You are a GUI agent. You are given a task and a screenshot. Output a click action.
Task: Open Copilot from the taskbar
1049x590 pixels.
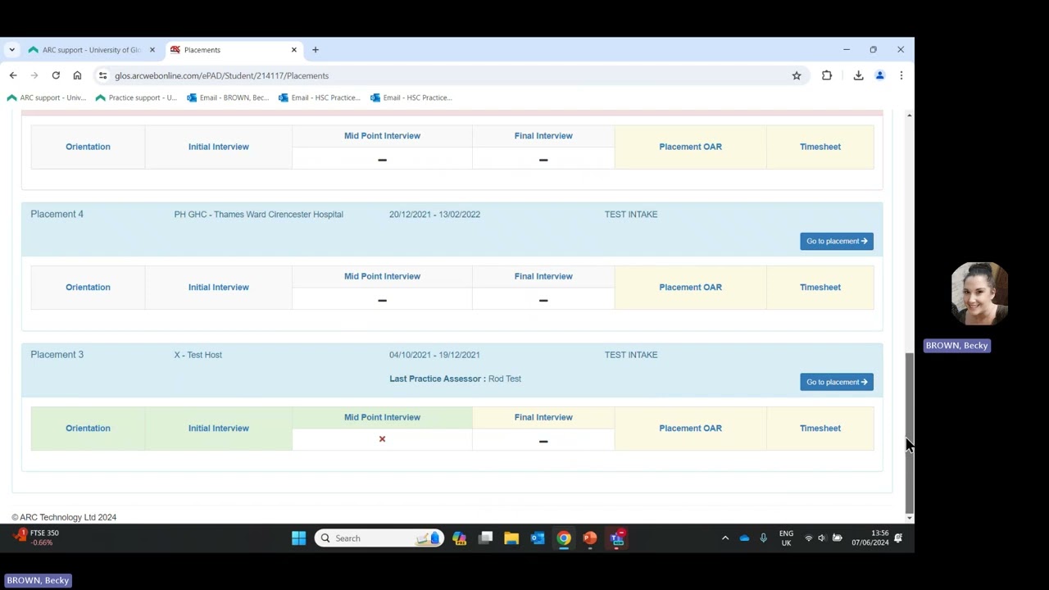pos(459,538)
